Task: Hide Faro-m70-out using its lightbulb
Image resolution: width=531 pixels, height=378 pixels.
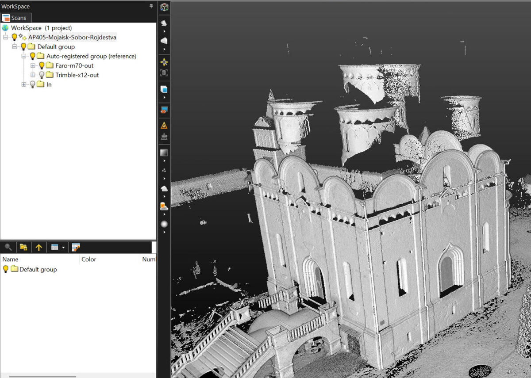Action: 41,65
